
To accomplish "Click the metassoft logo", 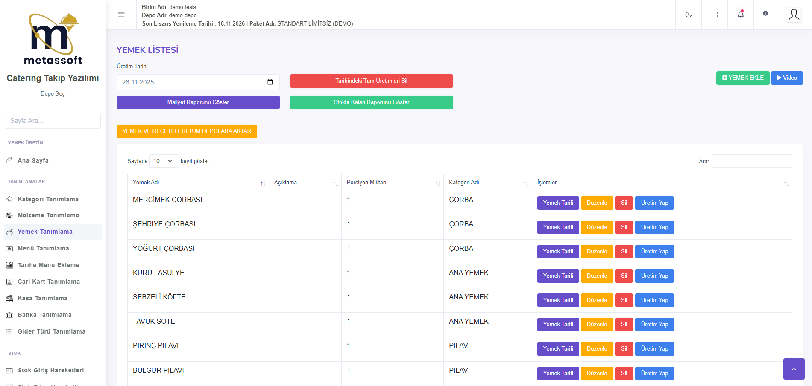I will click(x=53, y=39).
